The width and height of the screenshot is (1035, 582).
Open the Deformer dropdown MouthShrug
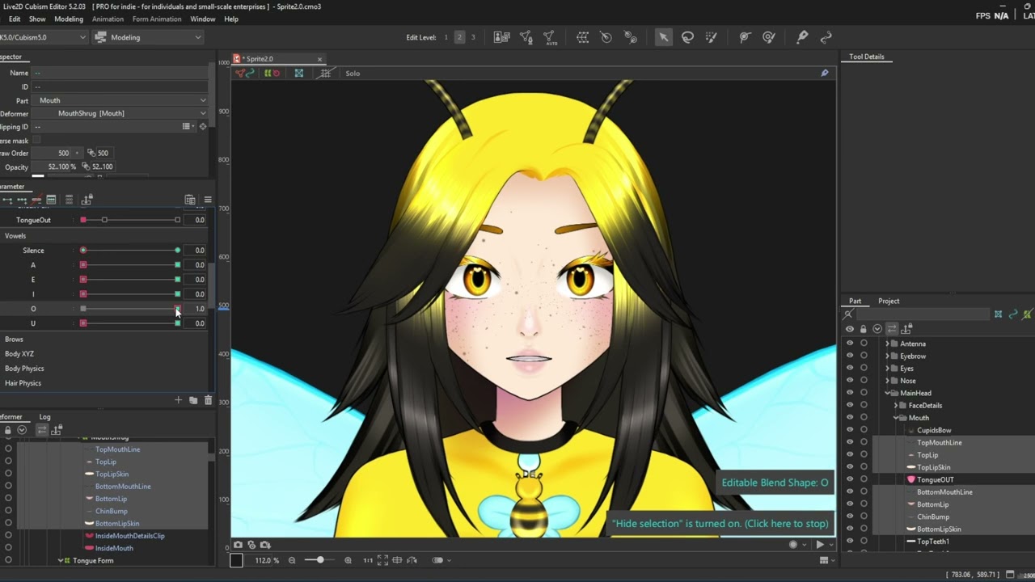coord(121,113)
